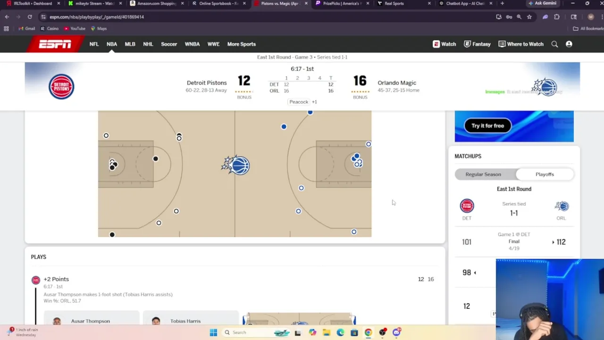Reload the page with the refresh icon
Screen dimensions: 604x340
pyautogui.click(x=30, y=17)
